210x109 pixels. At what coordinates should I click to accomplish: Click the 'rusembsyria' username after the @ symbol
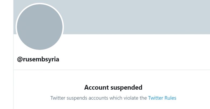pos(41,59)
